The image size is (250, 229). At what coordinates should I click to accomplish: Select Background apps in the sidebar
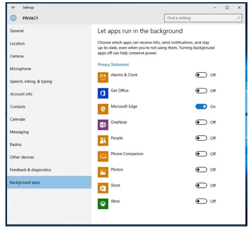[x=49, y=182]
